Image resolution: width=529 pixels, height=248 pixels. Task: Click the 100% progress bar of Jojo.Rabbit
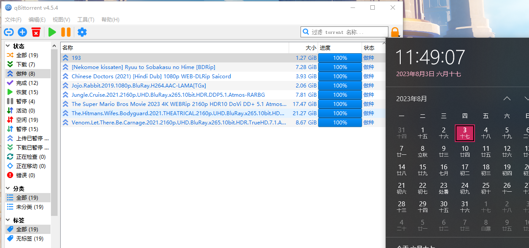pyautogui.click(x=340, y=86)
